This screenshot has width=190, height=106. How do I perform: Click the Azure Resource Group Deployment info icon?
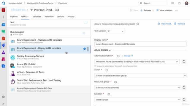click(x=138, y=24)
